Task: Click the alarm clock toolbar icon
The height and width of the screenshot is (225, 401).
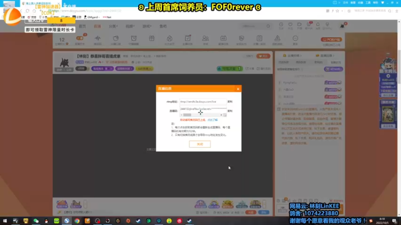Action: [x=134, y=38]
